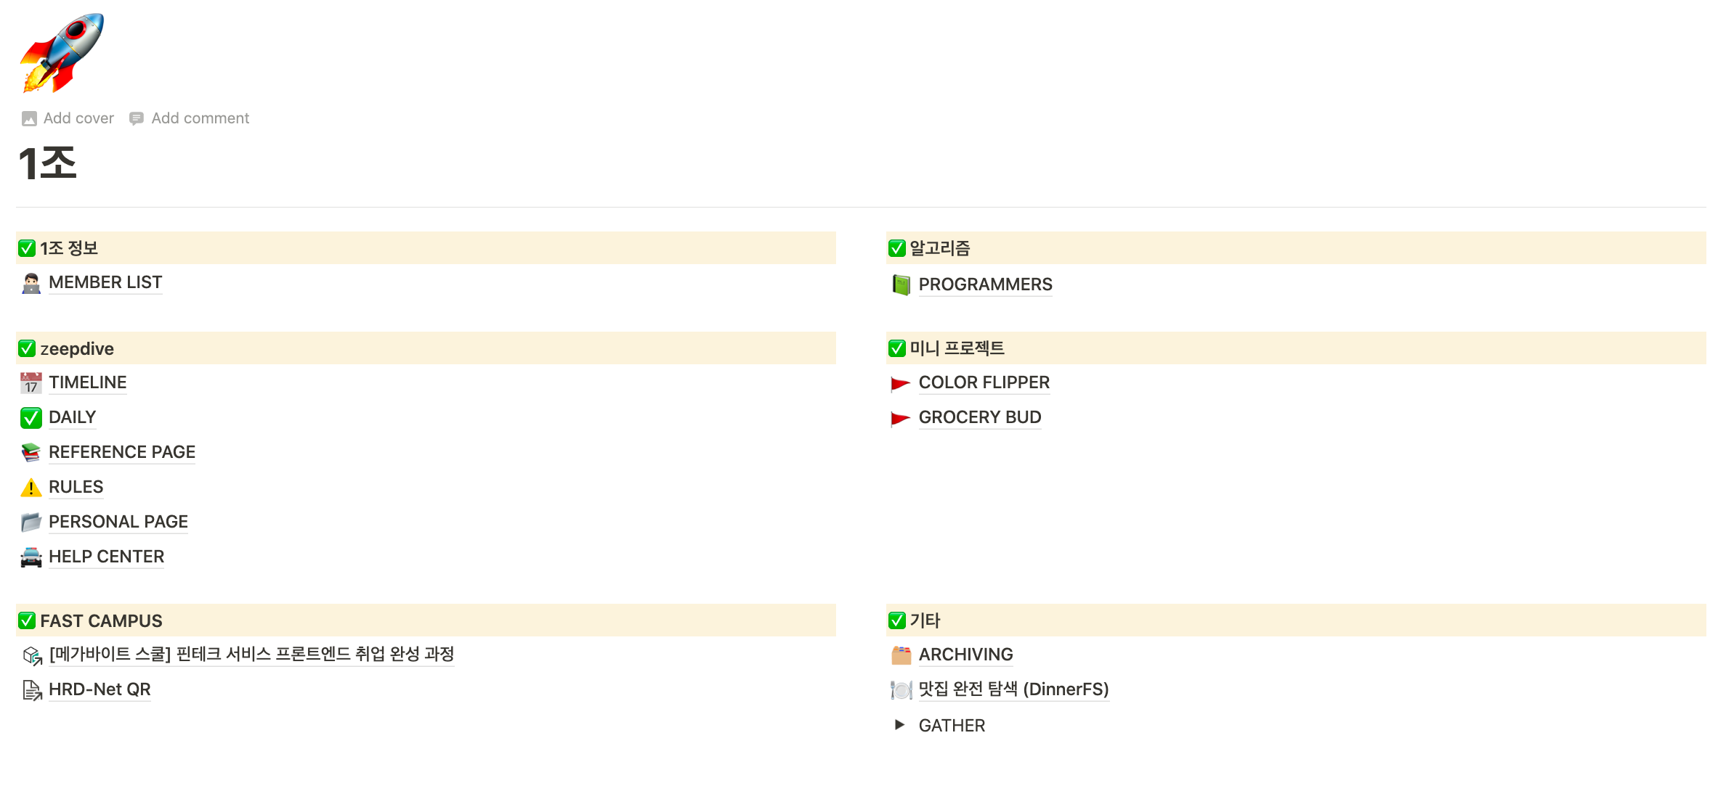
Task: Click the 1조 page title field
Action: (48, 163)
